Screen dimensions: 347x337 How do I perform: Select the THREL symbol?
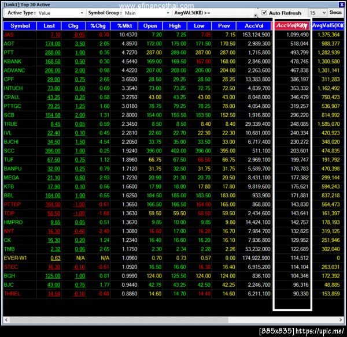pos(12,294)
